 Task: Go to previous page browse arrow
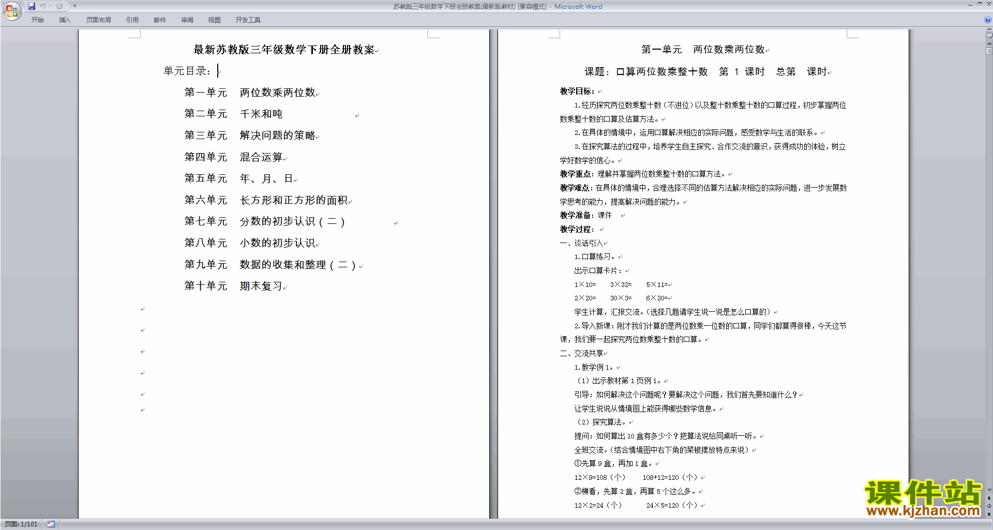tap(989, 498)
